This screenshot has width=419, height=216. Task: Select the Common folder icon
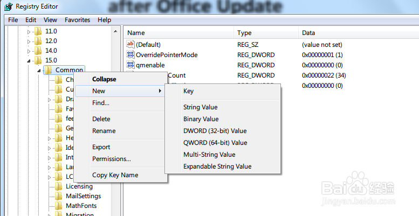click(x=48, y=70)
